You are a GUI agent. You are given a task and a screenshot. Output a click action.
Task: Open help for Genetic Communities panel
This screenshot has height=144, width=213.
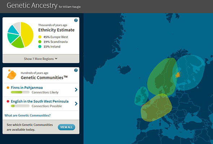[x=76, y=70]
